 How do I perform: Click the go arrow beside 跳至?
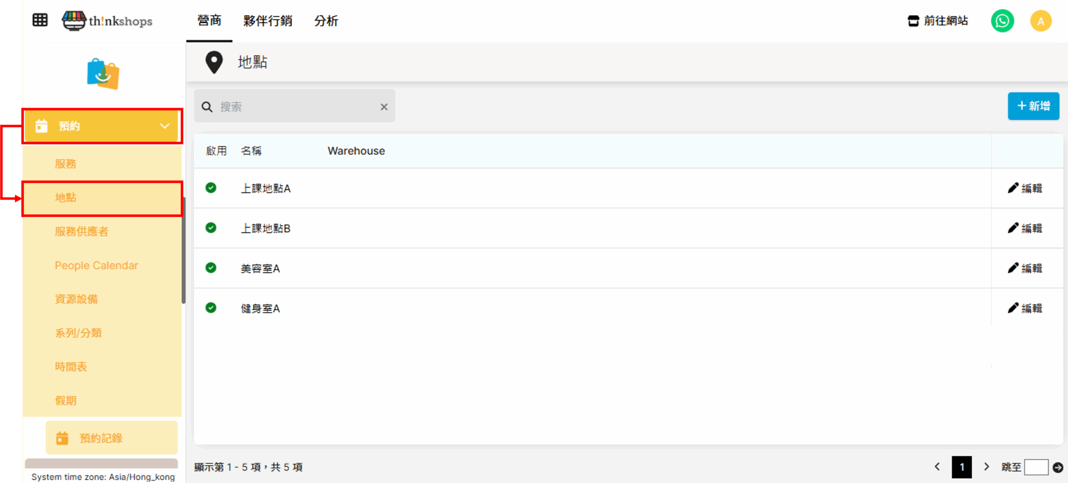tap(1058, 467)
